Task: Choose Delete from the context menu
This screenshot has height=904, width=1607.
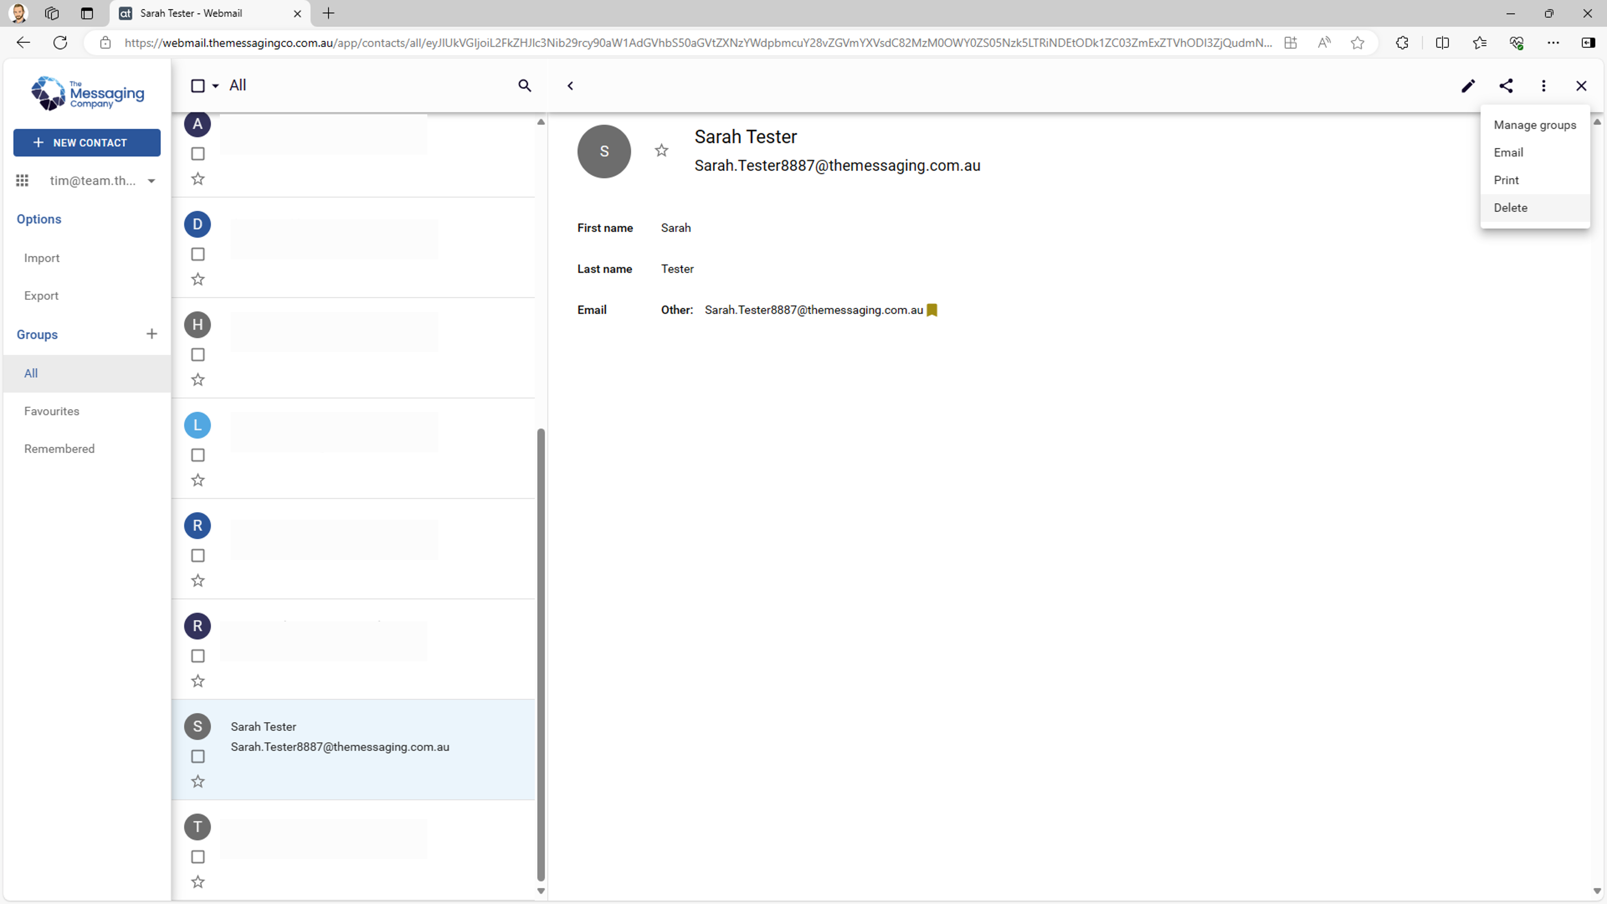Action: pos(1535,208)
